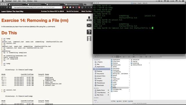Open the Edit menu
The height and width of the screenshot is (105, 186).
pos(19,1)
